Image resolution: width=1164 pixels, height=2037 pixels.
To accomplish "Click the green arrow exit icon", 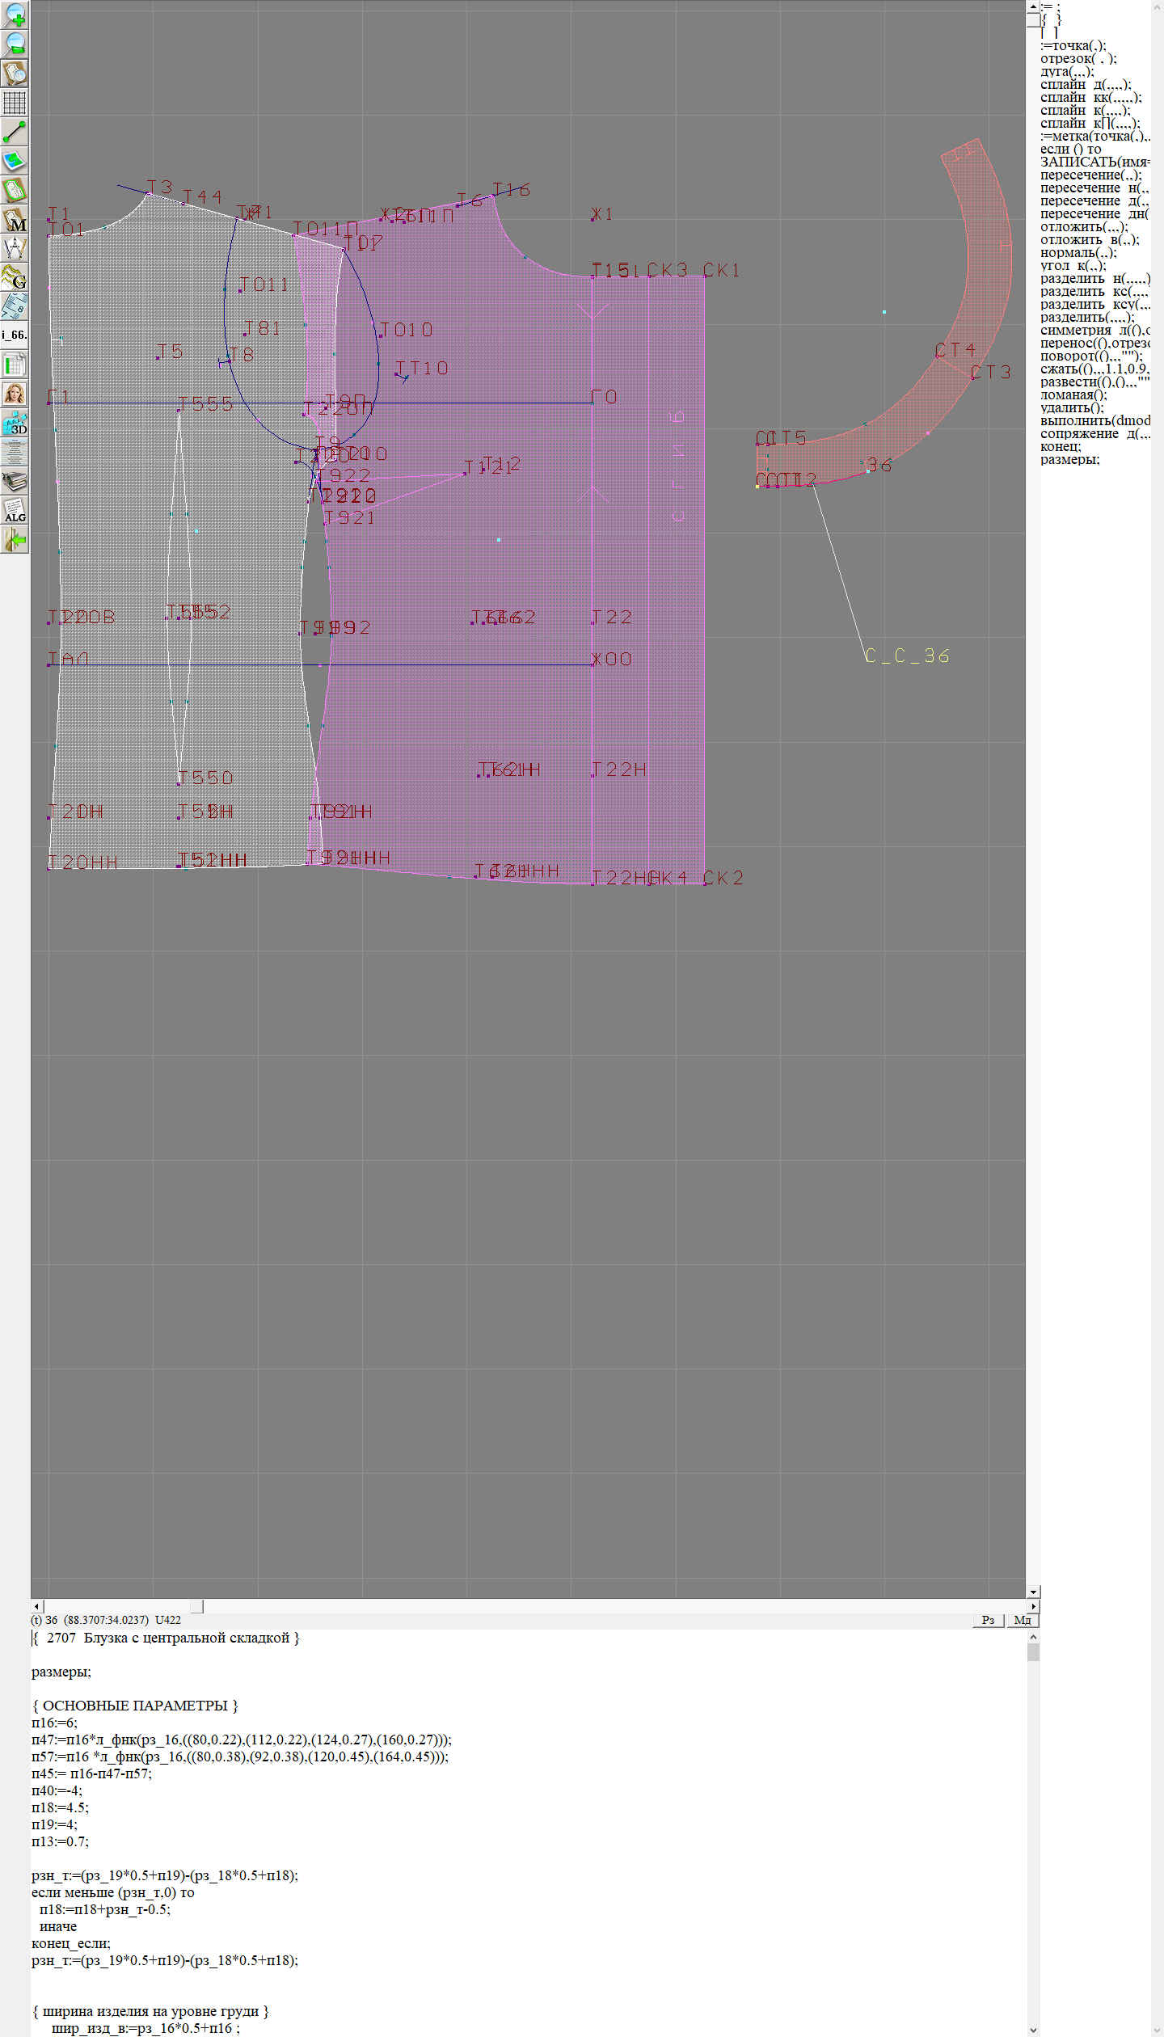I will 15,539.
